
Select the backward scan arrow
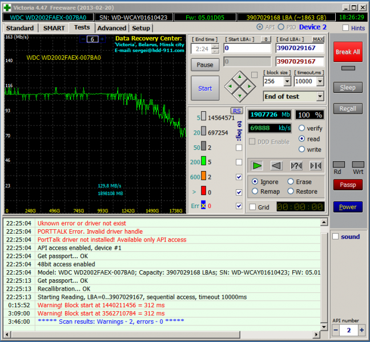point(276,166)
